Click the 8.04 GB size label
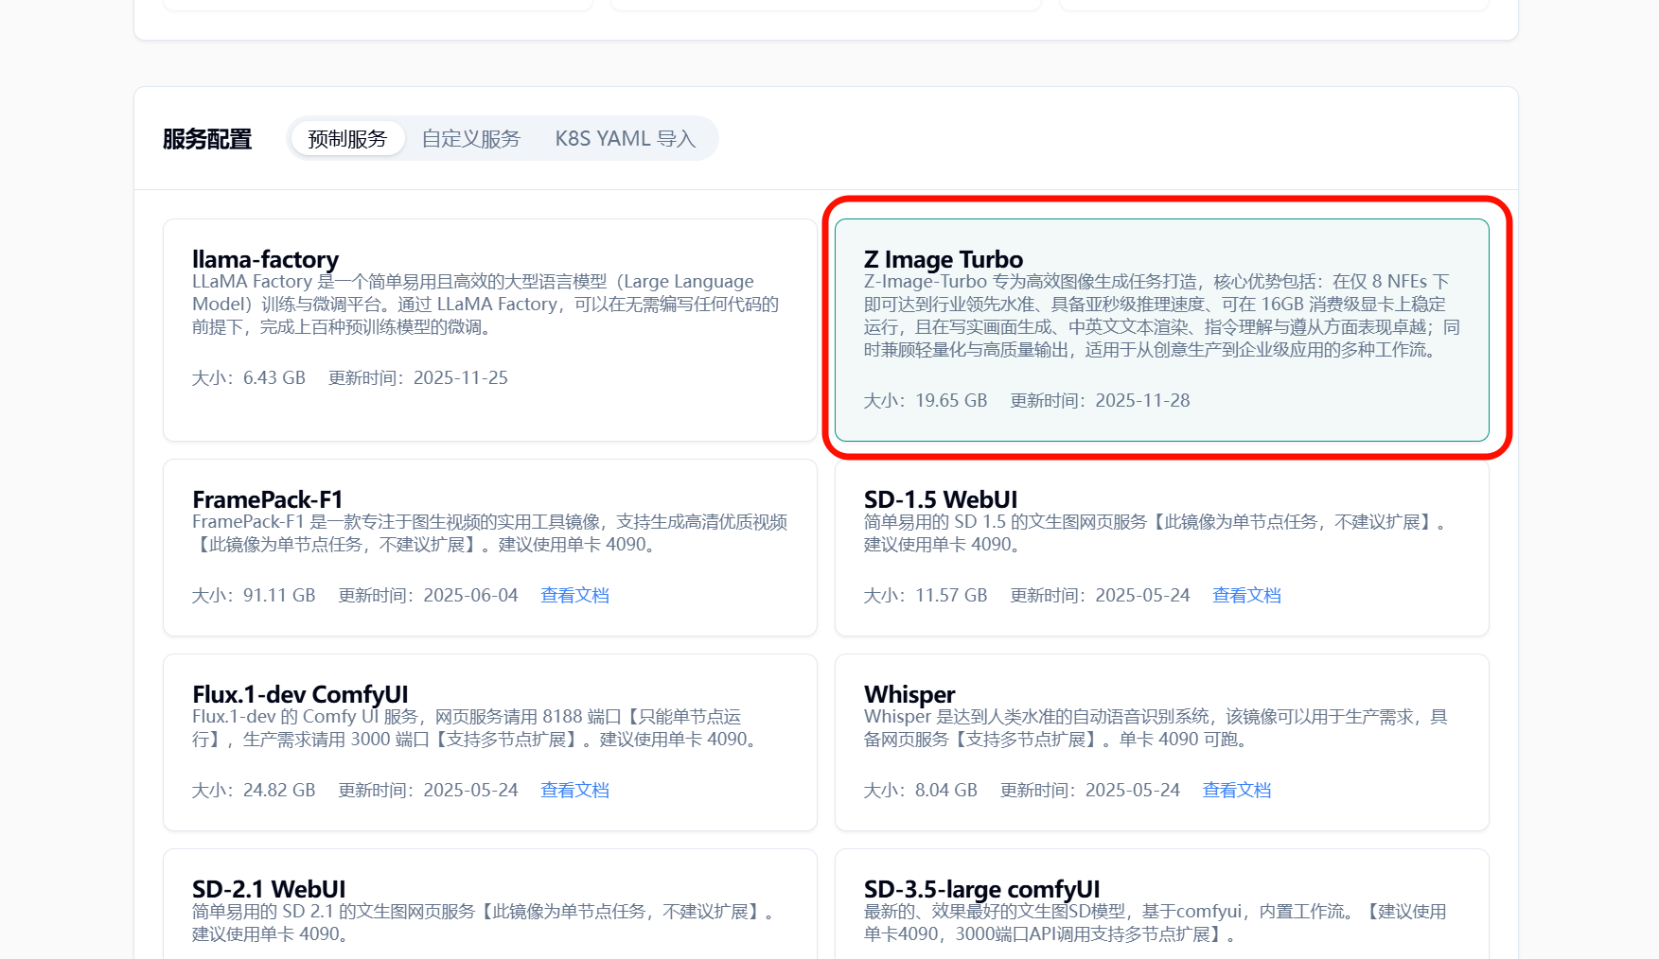 (x=945, y=791)
